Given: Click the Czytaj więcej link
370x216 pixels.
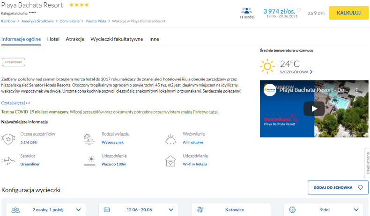Looking at the screenshot, I should coord(15,103).
